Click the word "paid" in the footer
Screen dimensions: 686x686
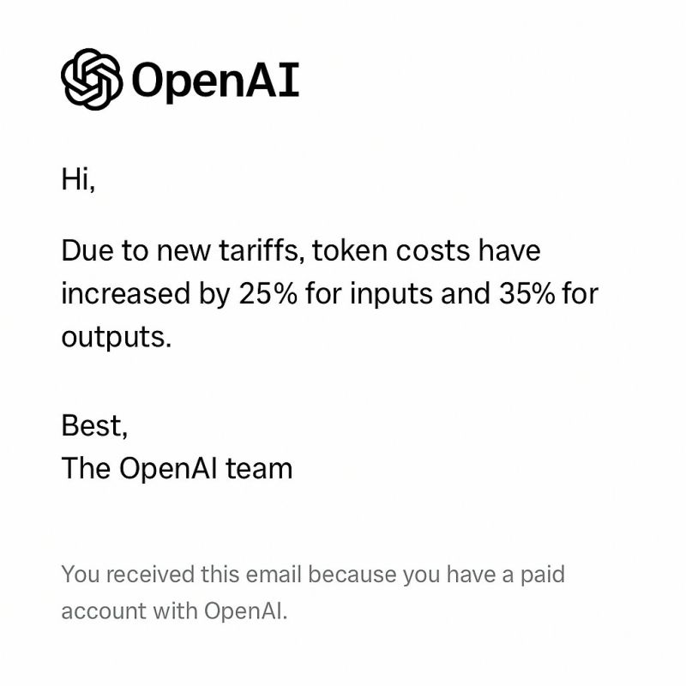[543, 575]
